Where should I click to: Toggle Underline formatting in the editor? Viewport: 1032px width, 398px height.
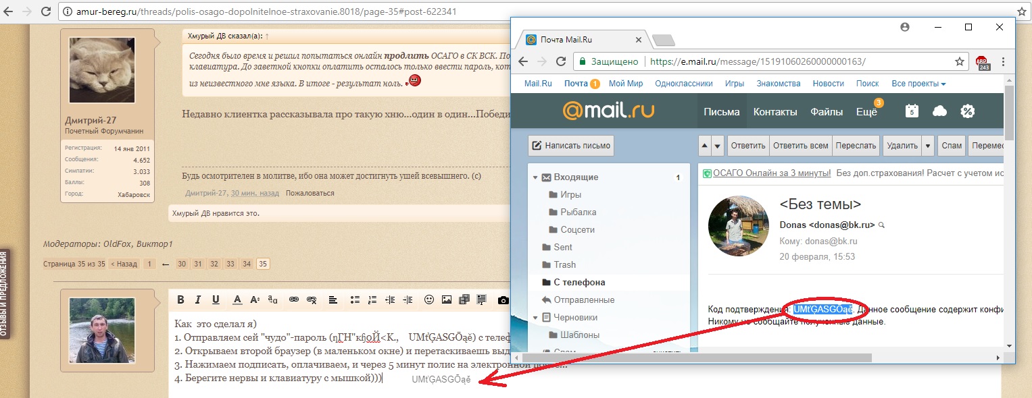click(x=216, y=300)
